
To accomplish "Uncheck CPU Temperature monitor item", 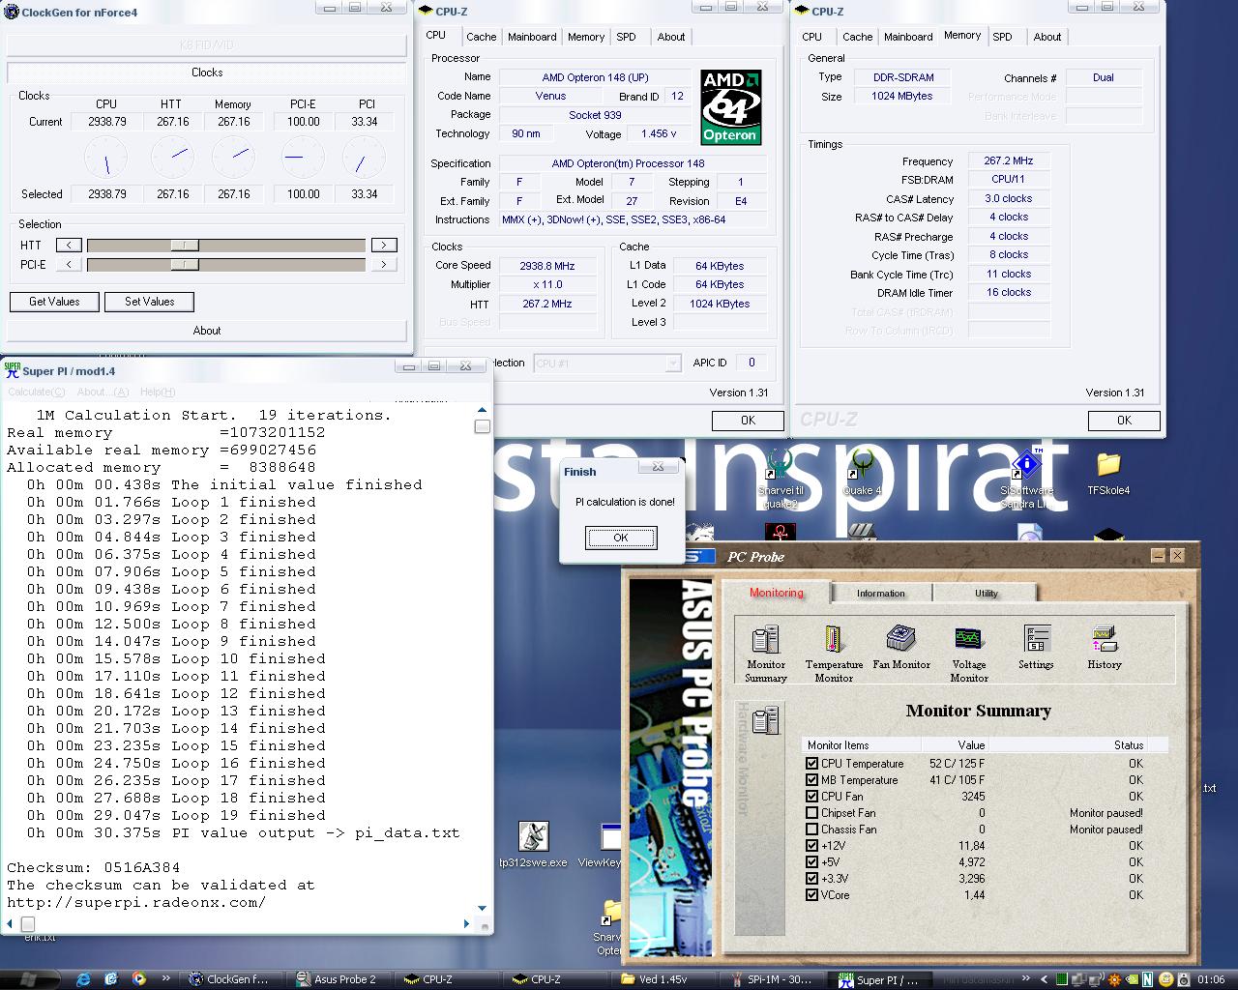I will coord(811,763).
